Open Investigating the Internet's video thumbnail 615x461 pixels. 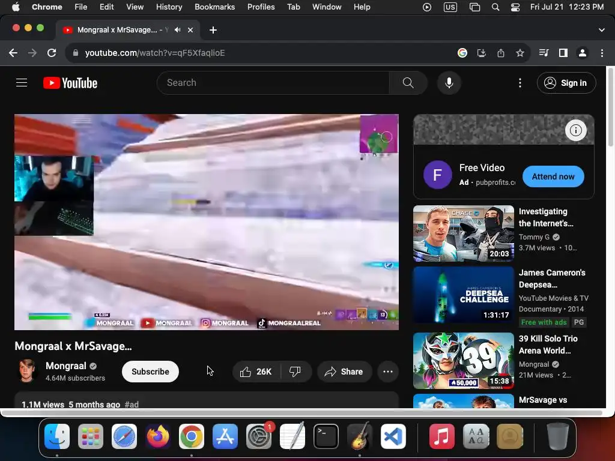[x=464, y=234]
